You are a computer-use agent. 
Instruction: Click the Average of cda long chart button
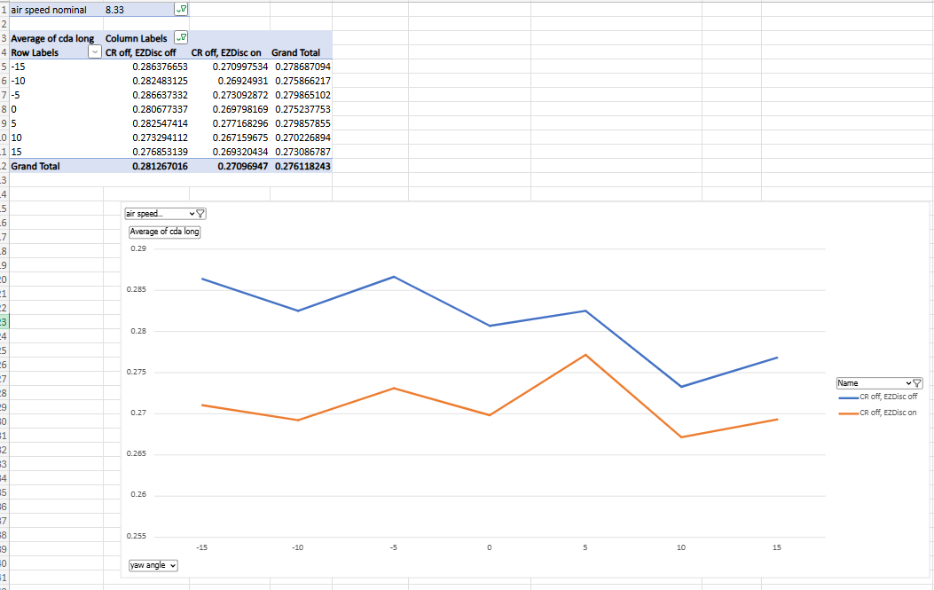tap(165, 232)
